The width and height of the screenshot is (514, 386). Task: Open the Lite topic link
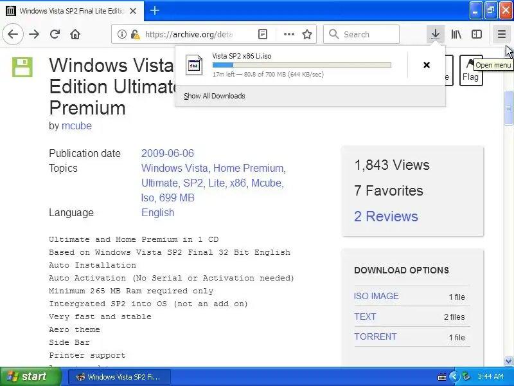tap(217, 183)
